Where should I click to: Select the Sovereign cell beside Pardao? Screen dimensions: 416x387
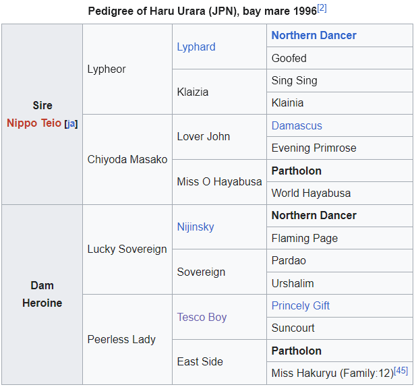[219, 272]
